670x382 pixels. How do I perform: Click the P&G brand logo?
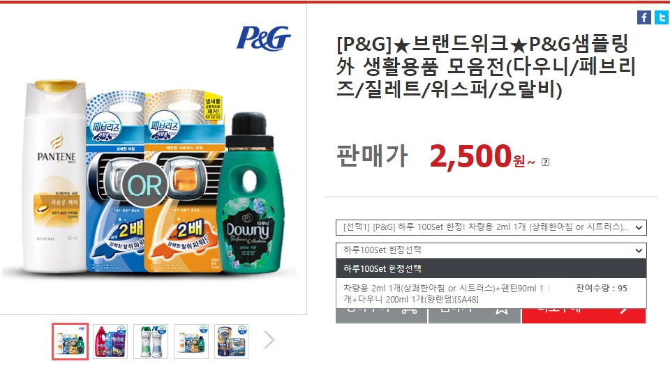[x=264, y=38]
